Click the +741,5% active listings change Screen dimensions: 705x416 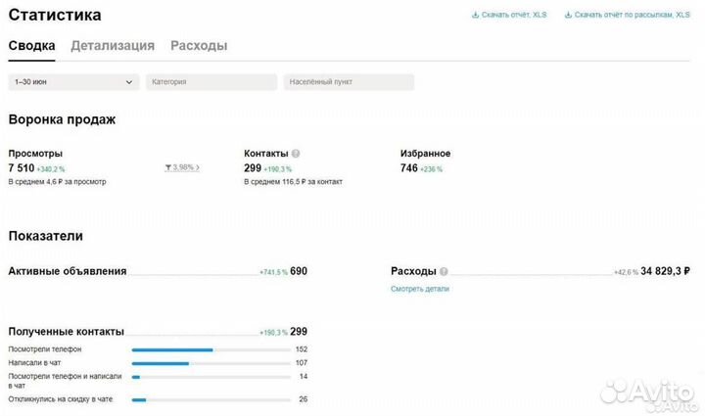[273, 272]
